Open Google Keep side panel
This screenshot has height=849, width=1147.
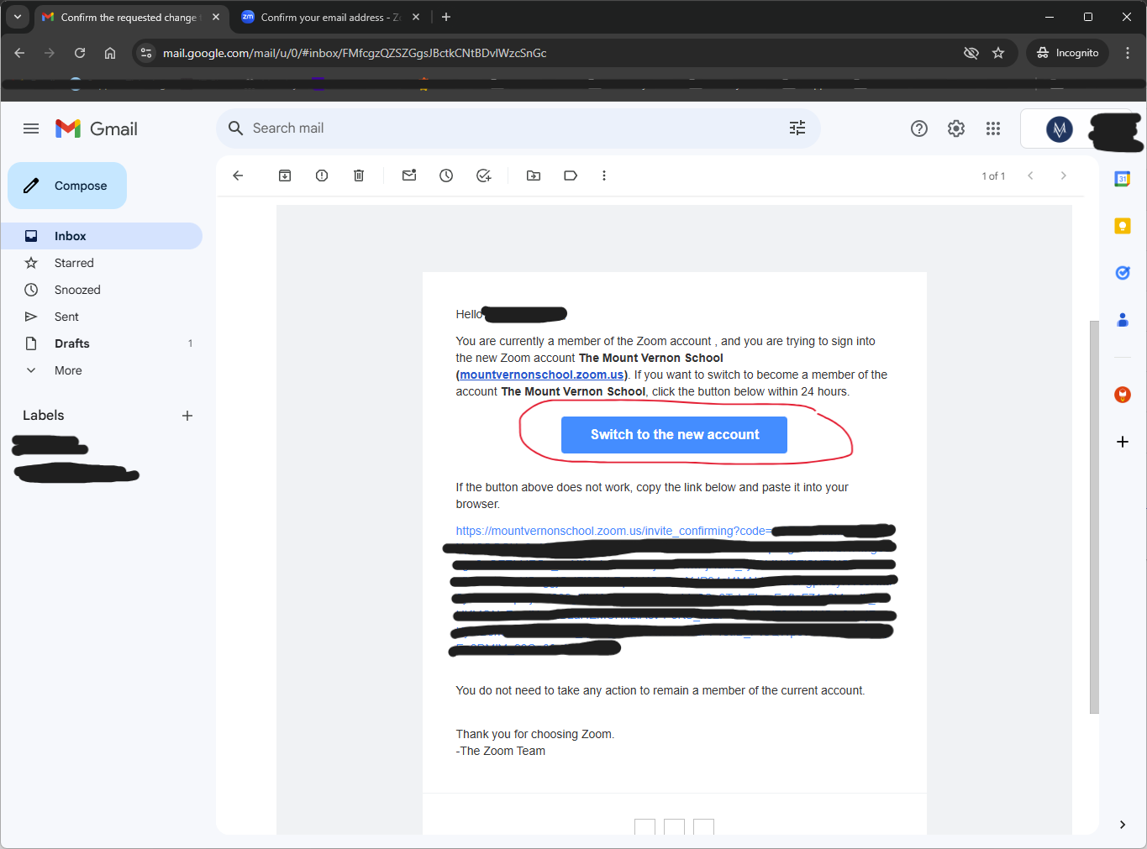coord(1123,226)
